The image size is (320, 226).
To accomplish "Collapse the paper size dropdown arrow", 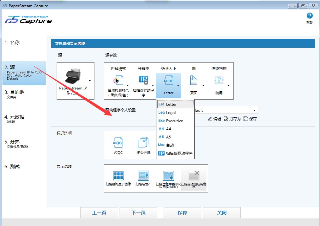I will pyautogui.click(x=178, y=85).
